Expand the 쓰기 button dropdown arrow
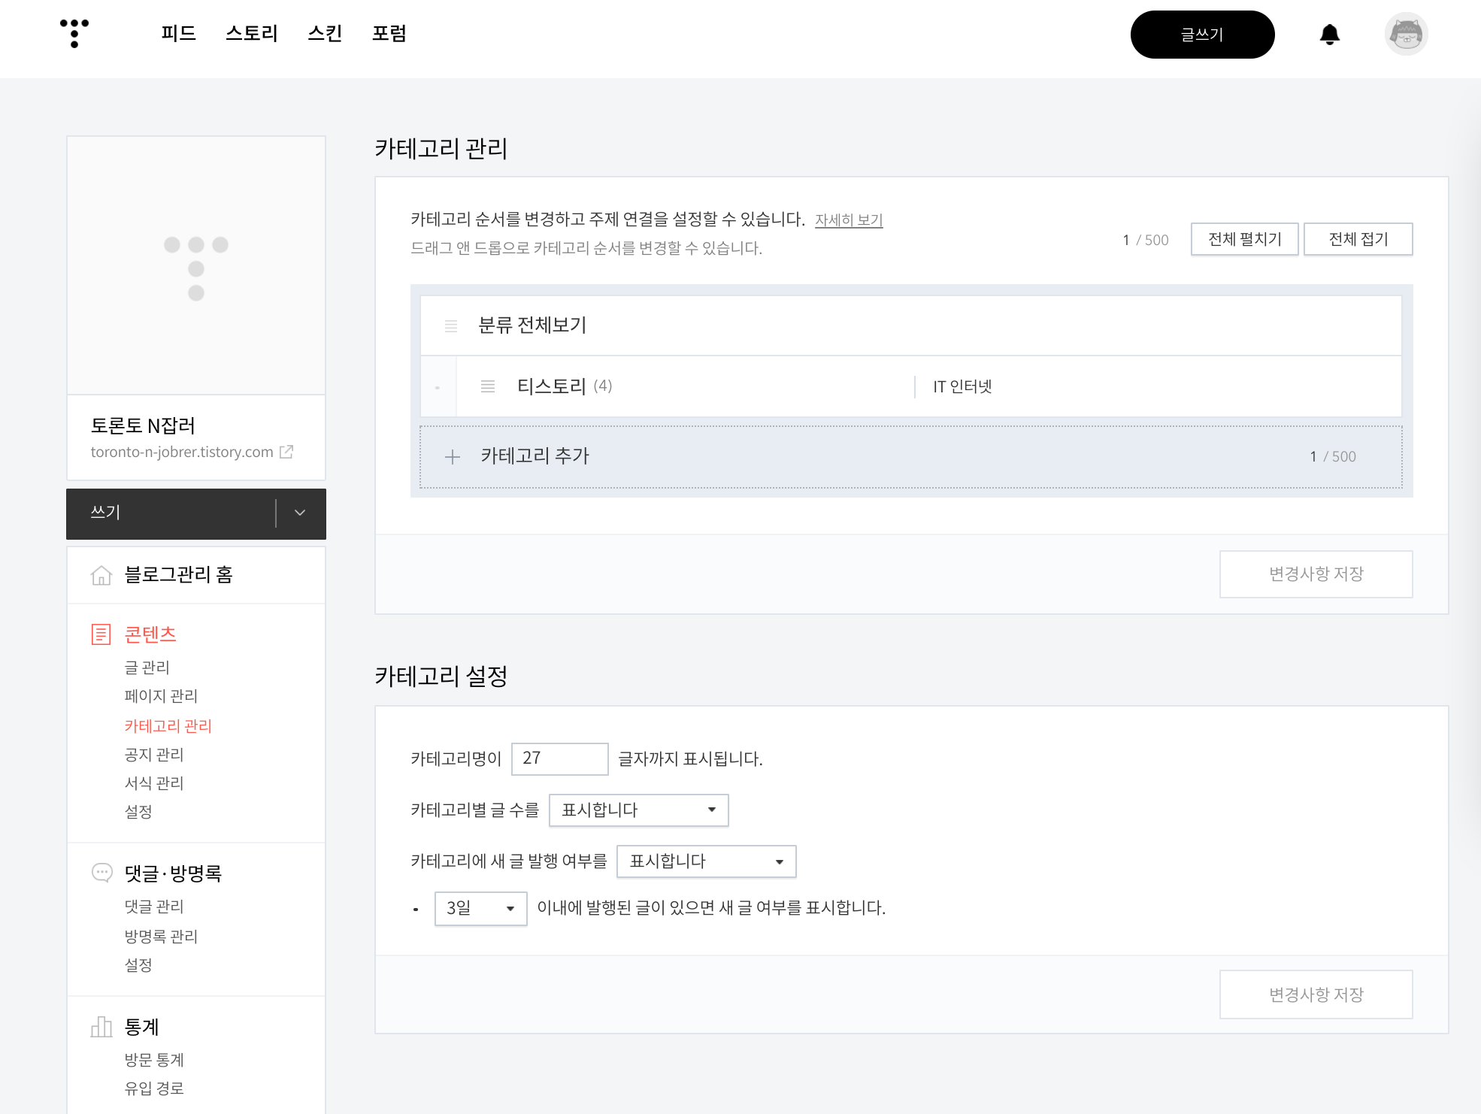This screenshot has width=1481, height=1114. [x=300, y=513]
